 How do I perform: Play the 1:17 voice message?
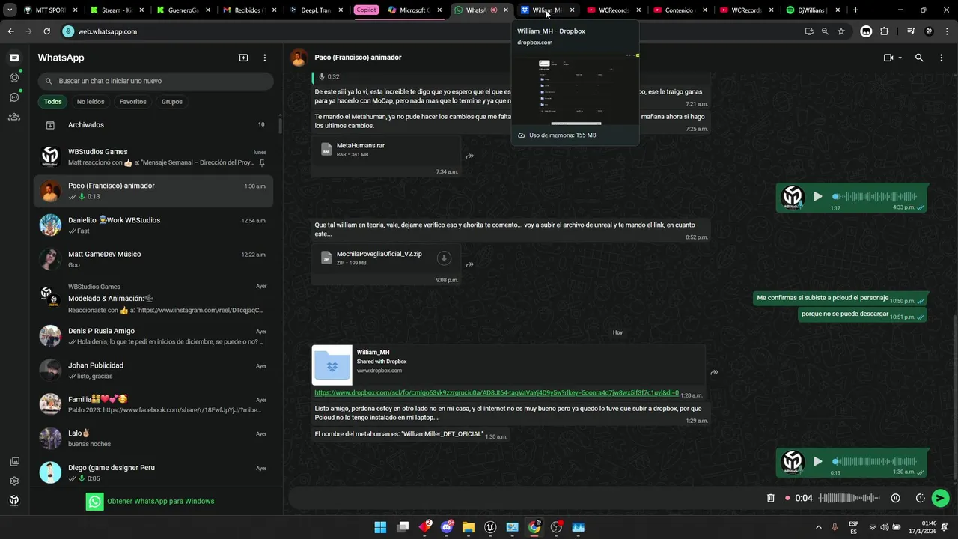817,197
